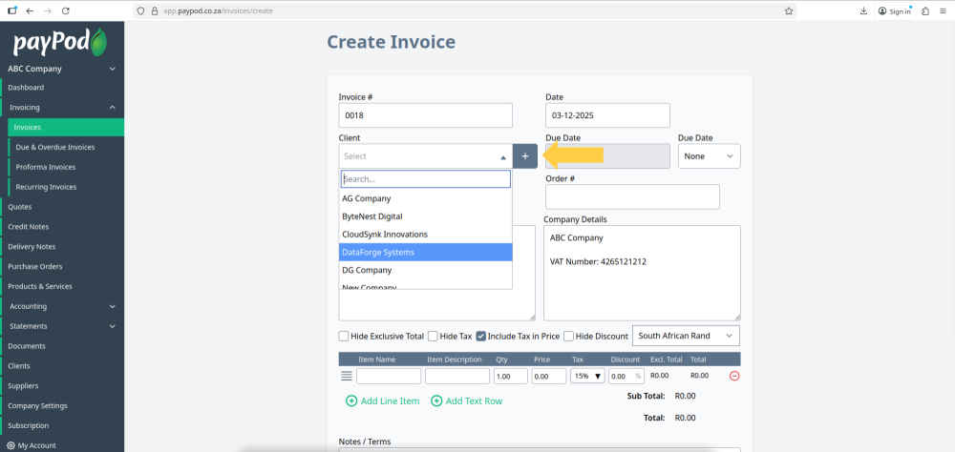
Task: Open Documents in sidebar
Action: tap(62, 345)
